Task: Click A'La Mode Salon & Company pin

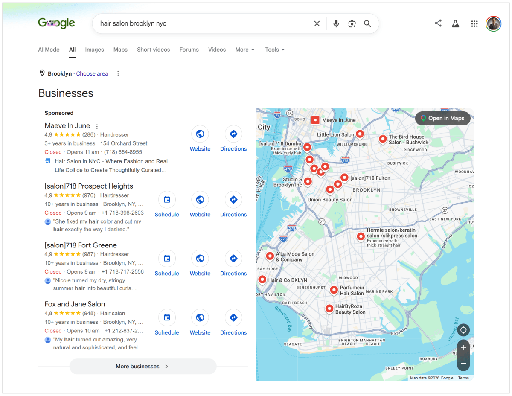Action: click(x=270, y=256)
